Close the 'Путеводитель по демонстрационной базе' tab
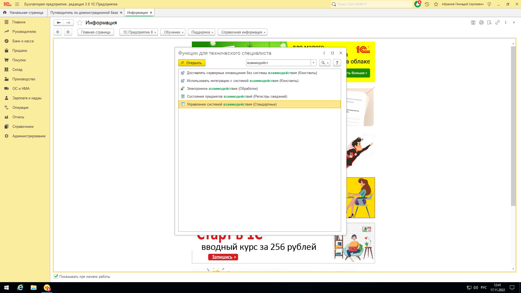The image size is (521, 293). pos(121,13)
